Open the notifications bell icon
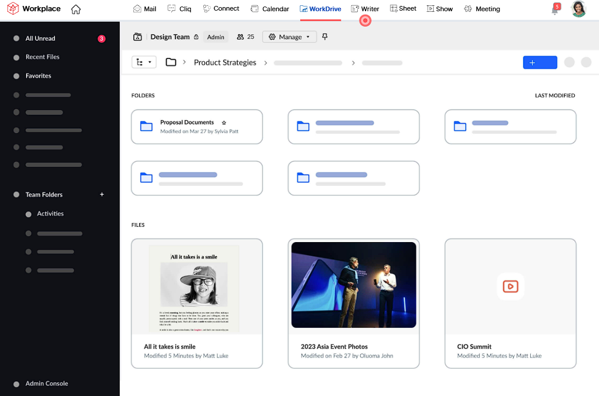 click(555, 9)
